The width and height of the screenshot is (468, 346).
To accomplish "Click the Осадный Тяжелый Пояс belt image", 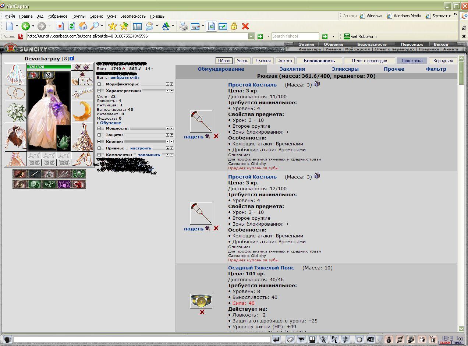I will coord(201,301).
